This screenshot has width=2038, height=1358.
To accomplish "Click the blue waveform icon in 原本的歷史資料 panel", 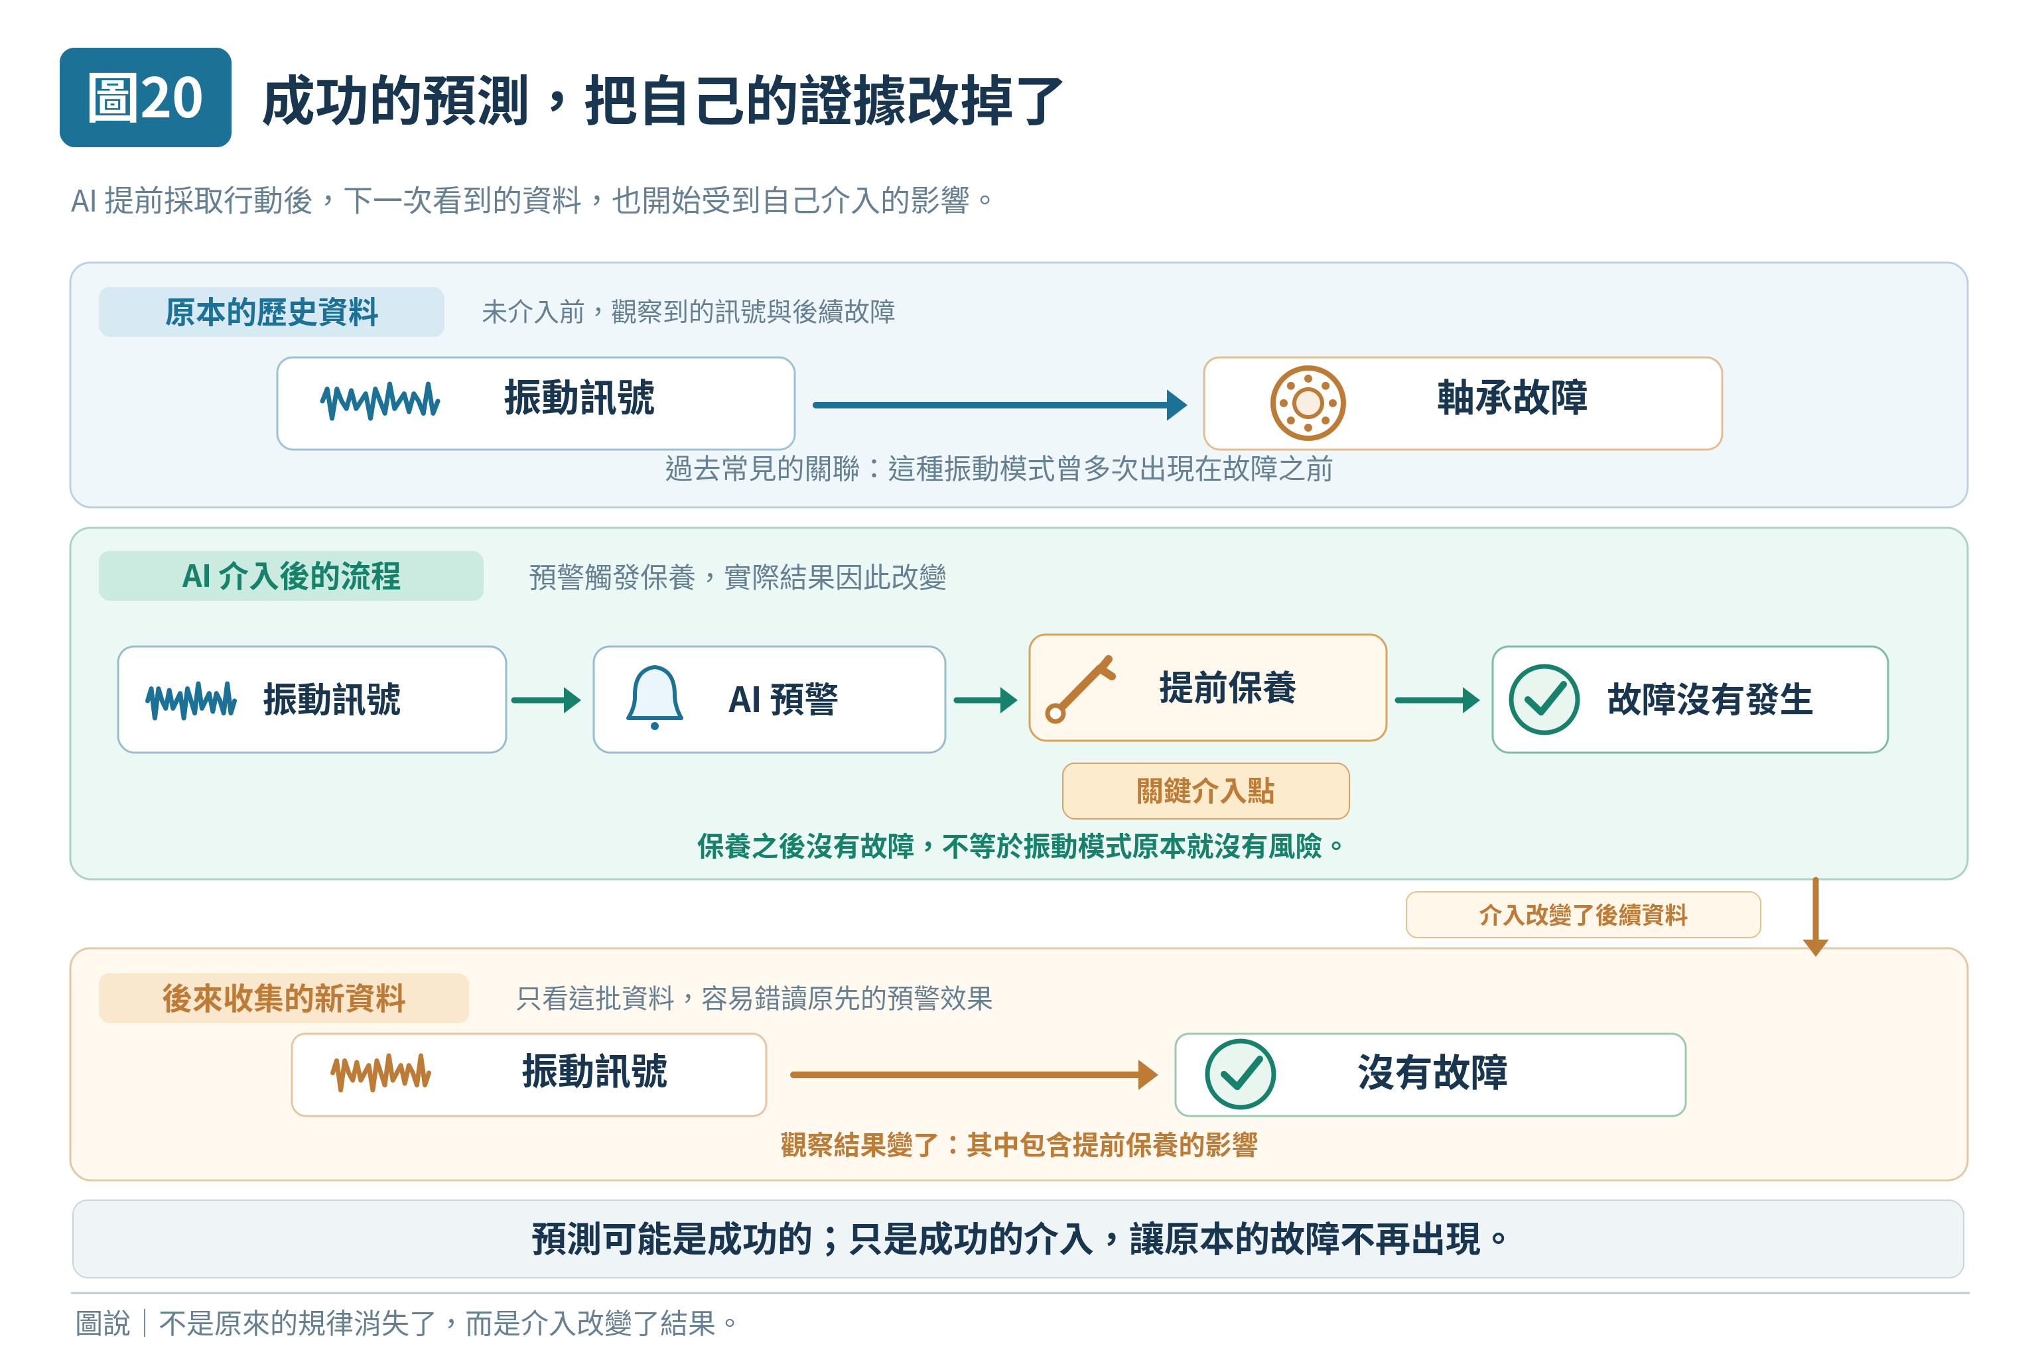I will pos(380,401).
